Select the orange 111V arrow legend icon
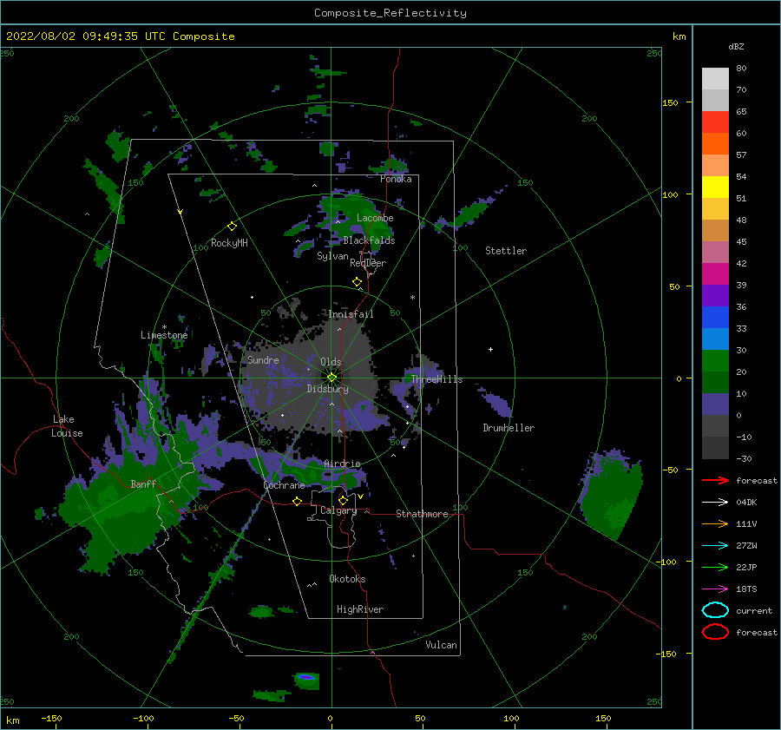Viewport: 781px width, 730px height. click(715, 523)
